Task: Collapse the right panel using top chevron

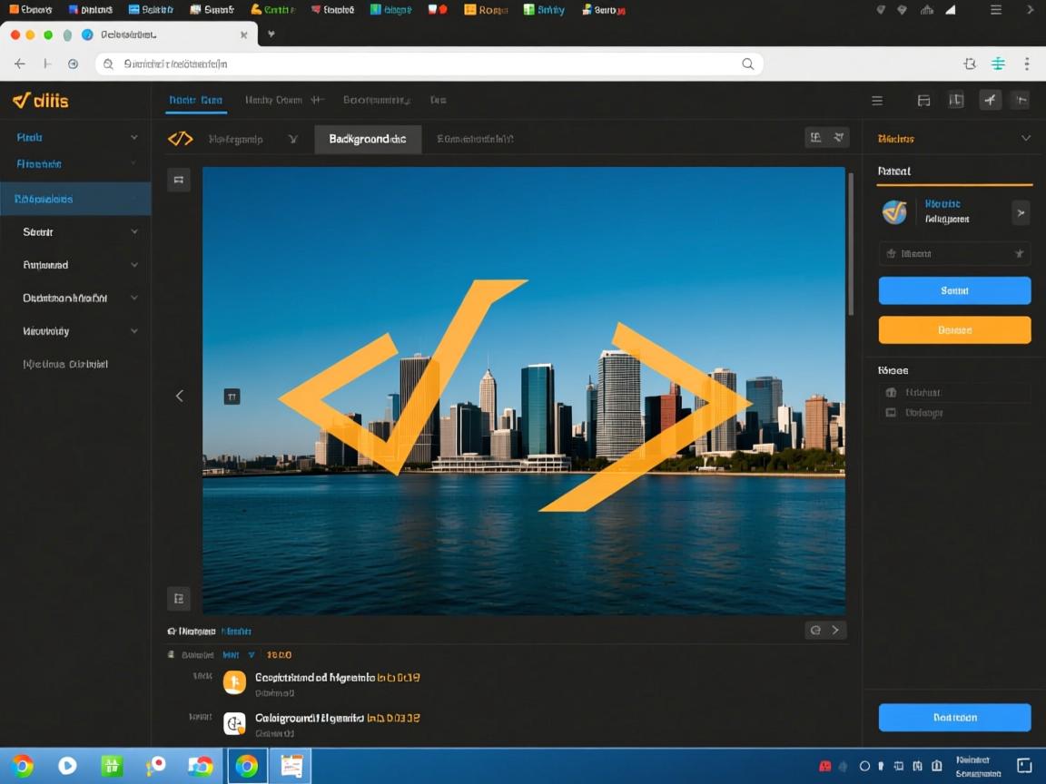Action: click(1026, 139)
